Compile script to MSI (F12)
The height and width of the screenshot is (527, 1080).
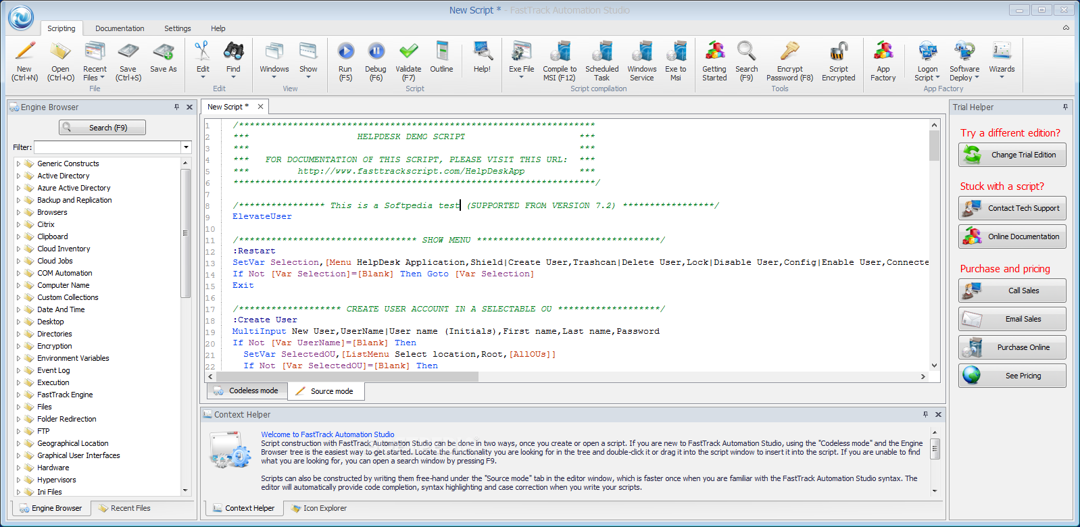coord(560,61)
